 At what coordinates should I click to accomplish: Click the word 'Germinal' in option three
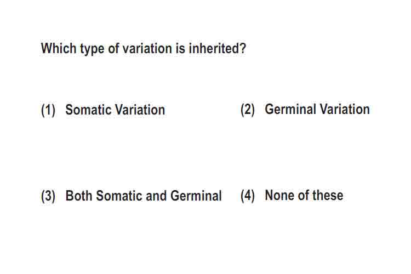tap(196, 196)
